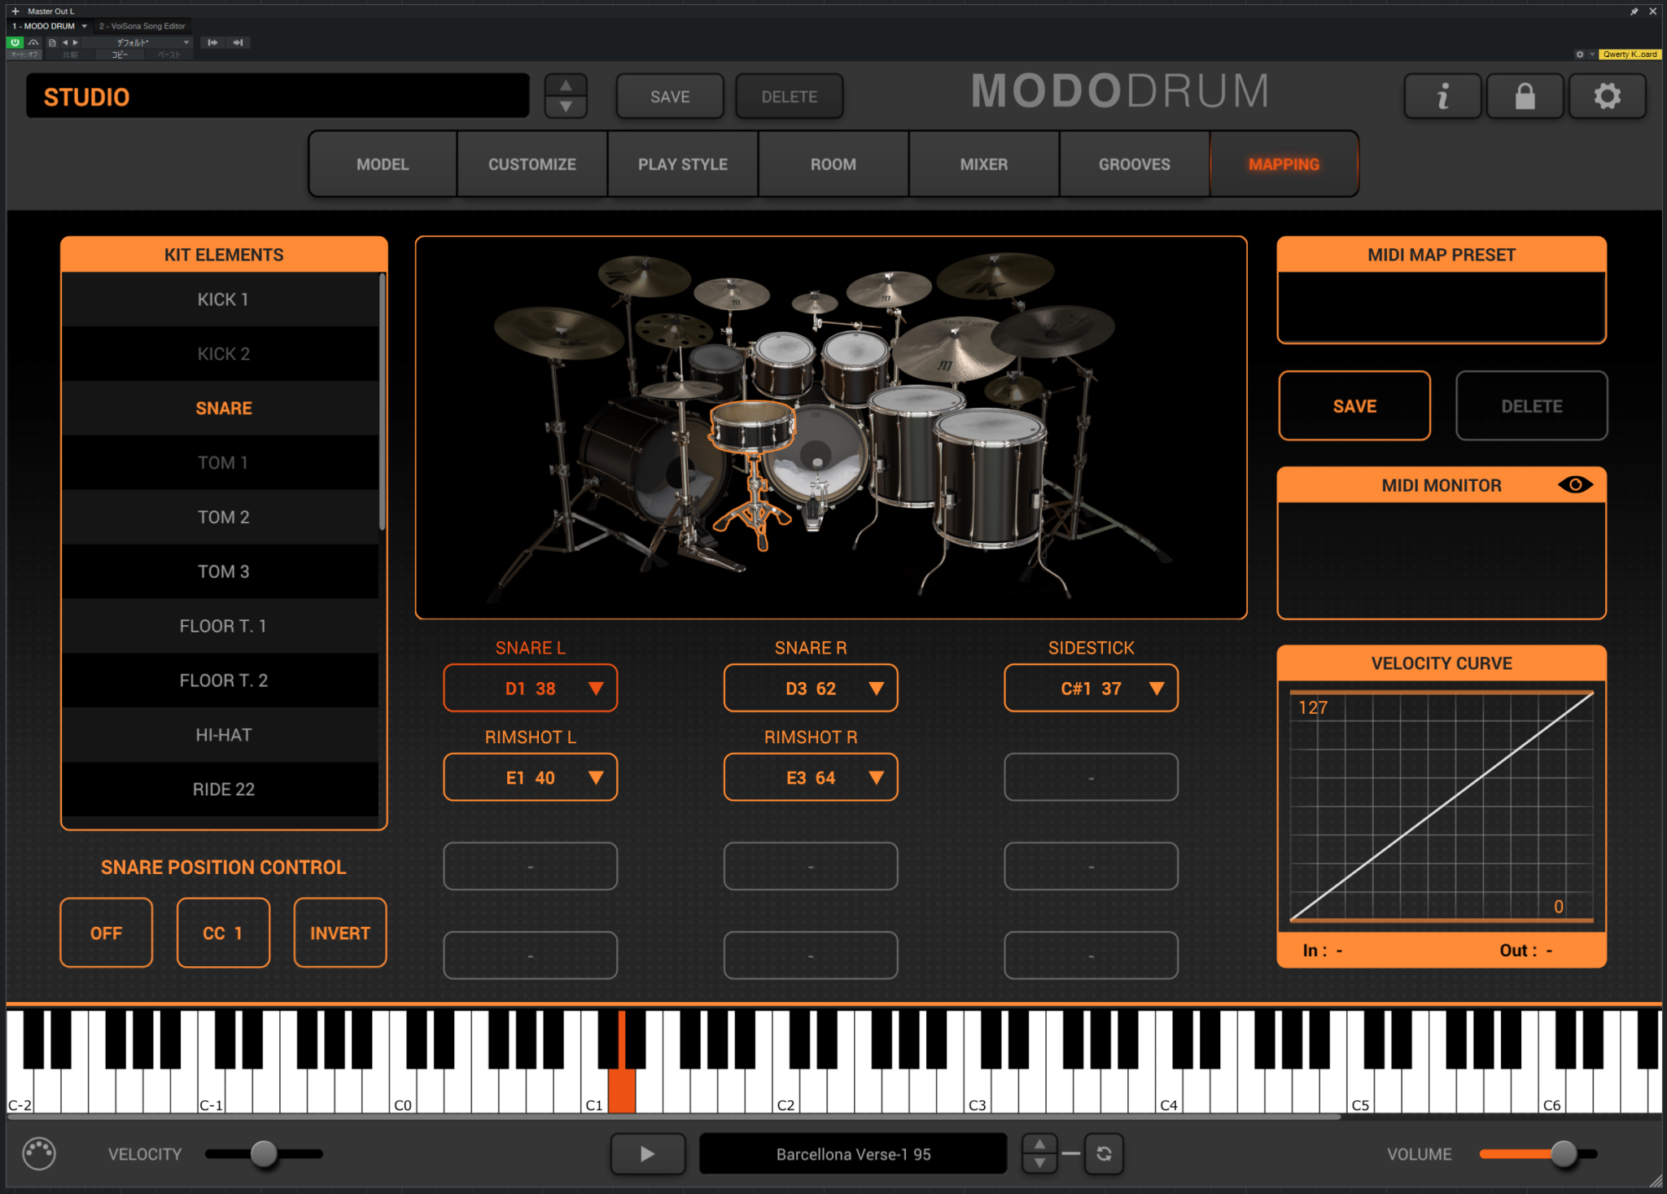Switch to the VoiSona Song Editor tab
This screenshot has height=1194, width=1667.
point(141,25)
